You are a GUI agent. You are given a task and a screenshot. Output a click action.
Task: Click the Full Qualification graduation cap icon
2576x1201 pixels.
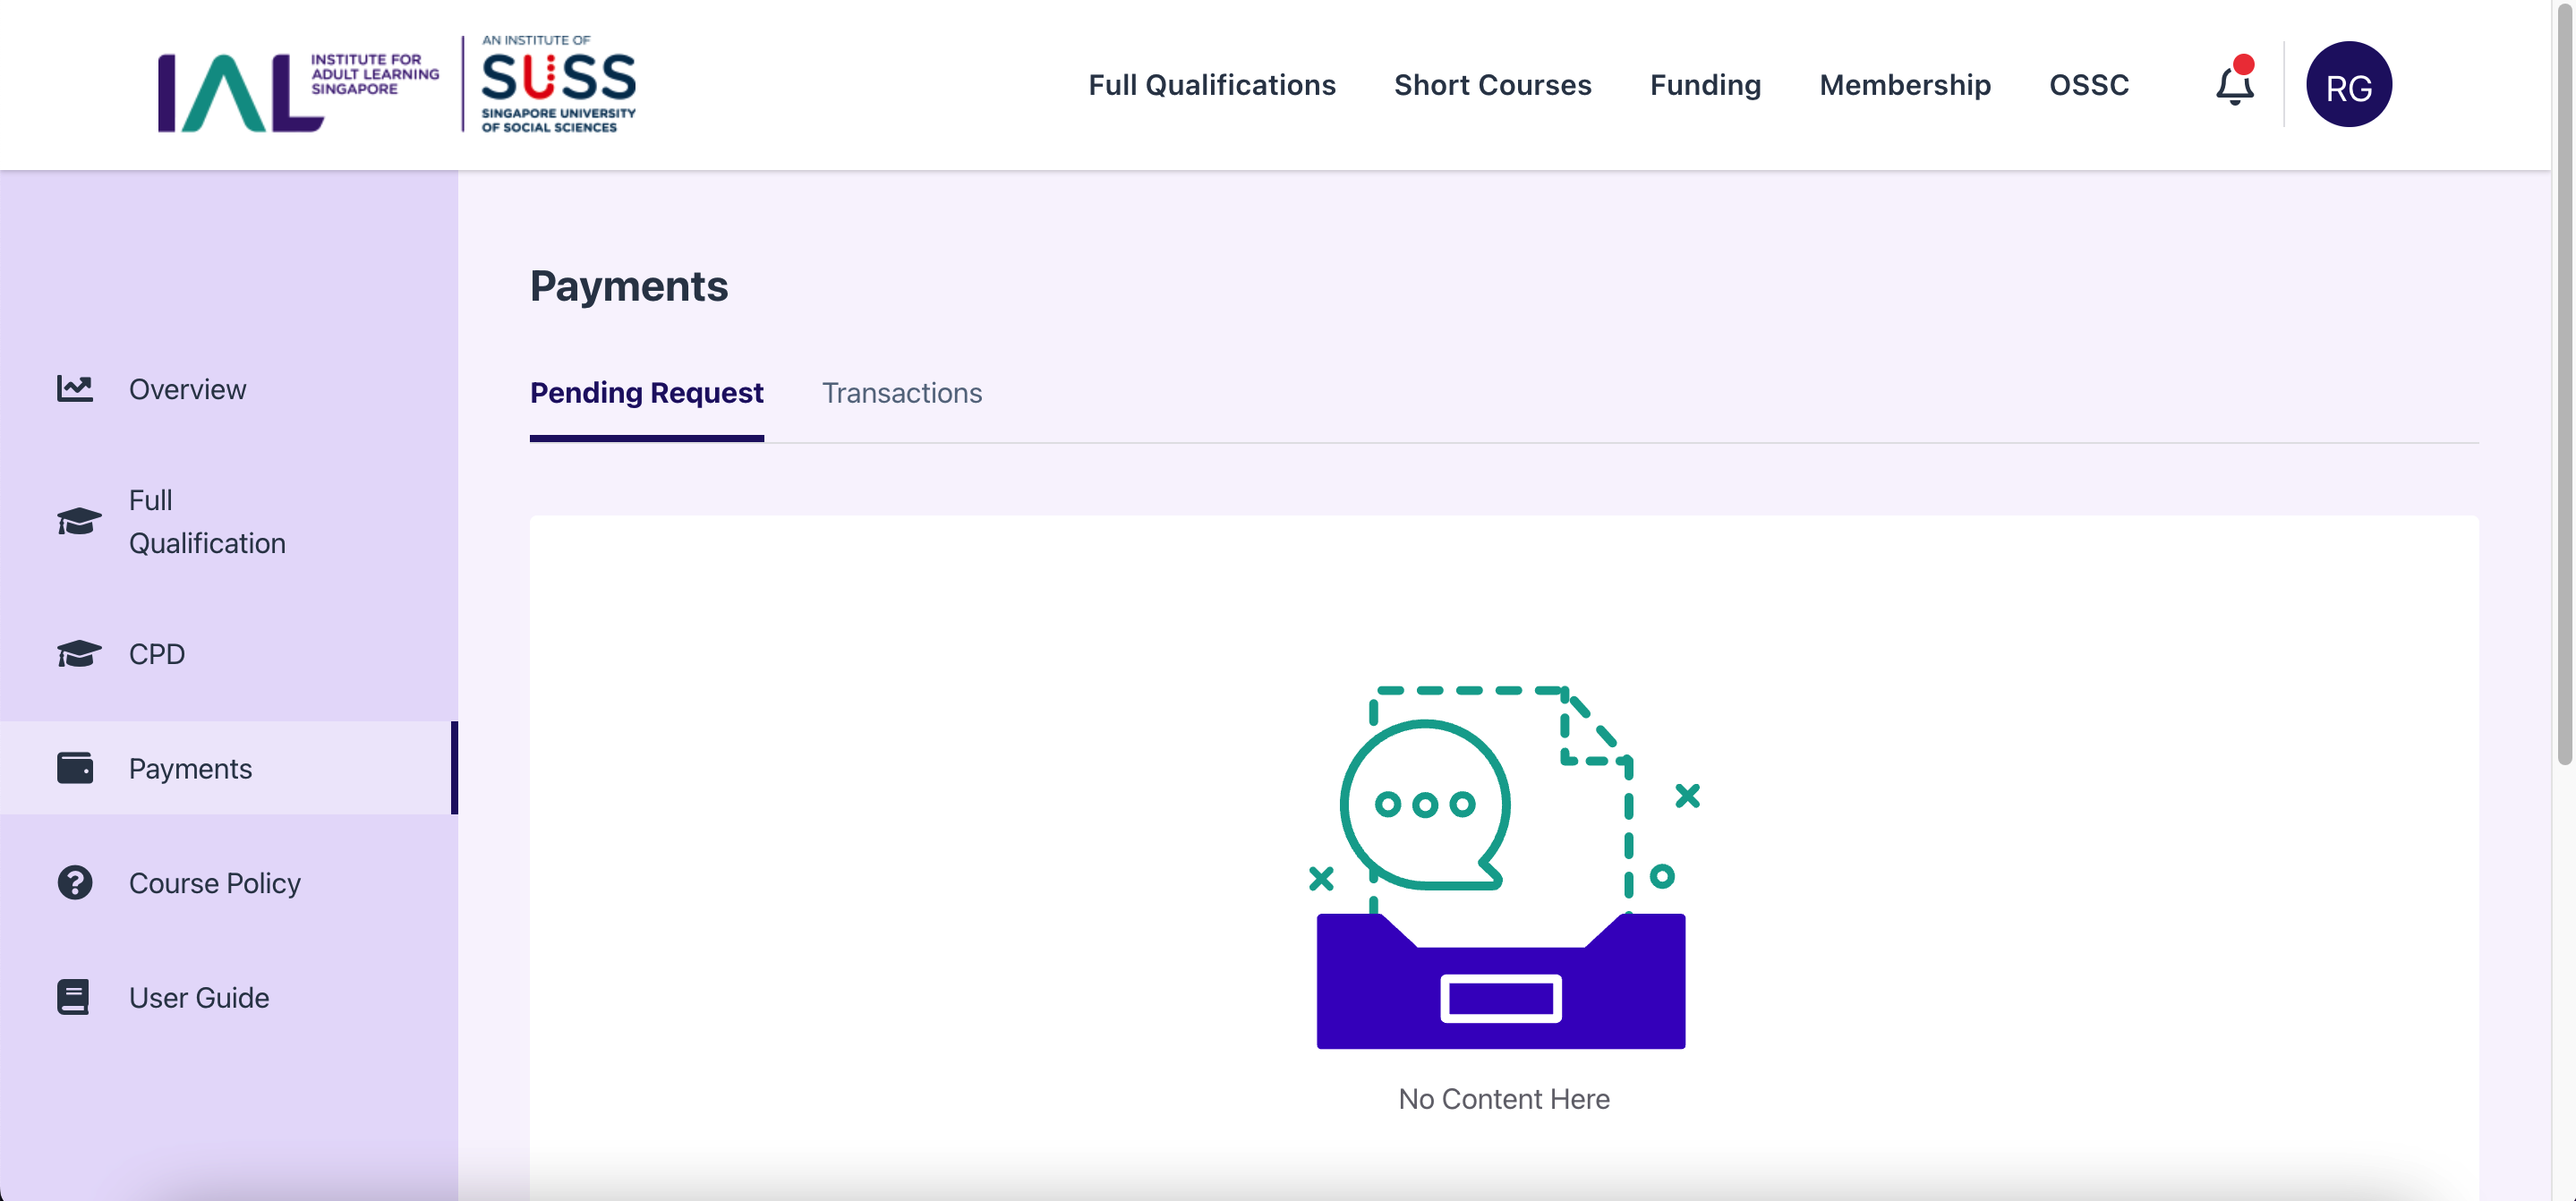click(79, 521)
